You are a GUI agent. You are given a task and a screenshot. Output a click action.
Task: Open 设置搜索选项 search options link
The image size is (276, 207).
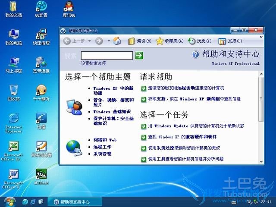(94, 63)
